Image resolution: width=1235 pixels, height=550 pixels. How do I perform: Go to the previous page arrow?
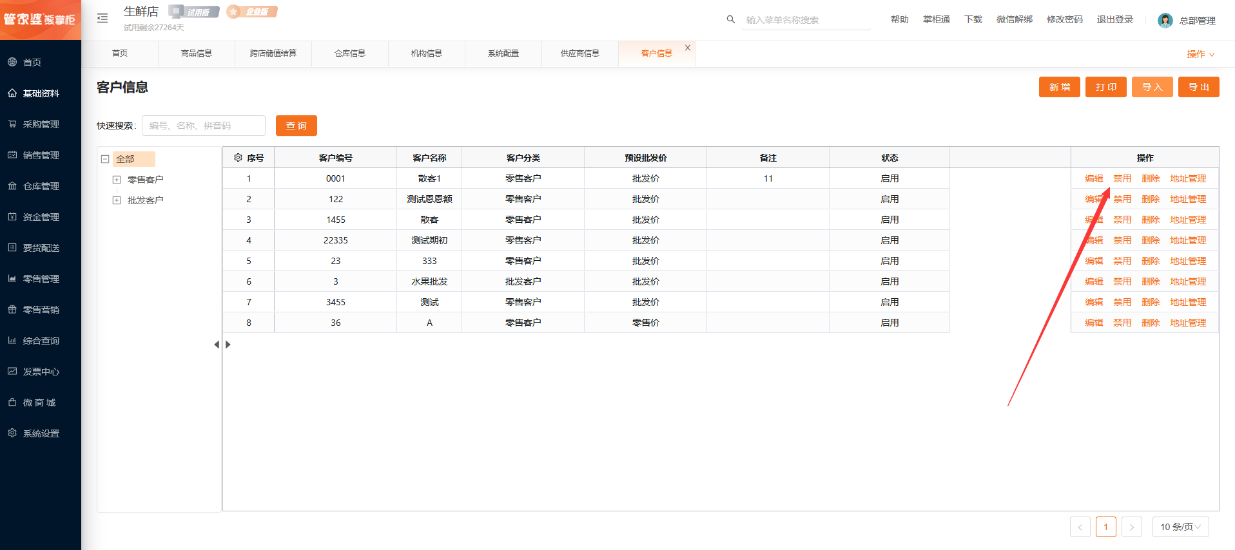coord(1080,527)
